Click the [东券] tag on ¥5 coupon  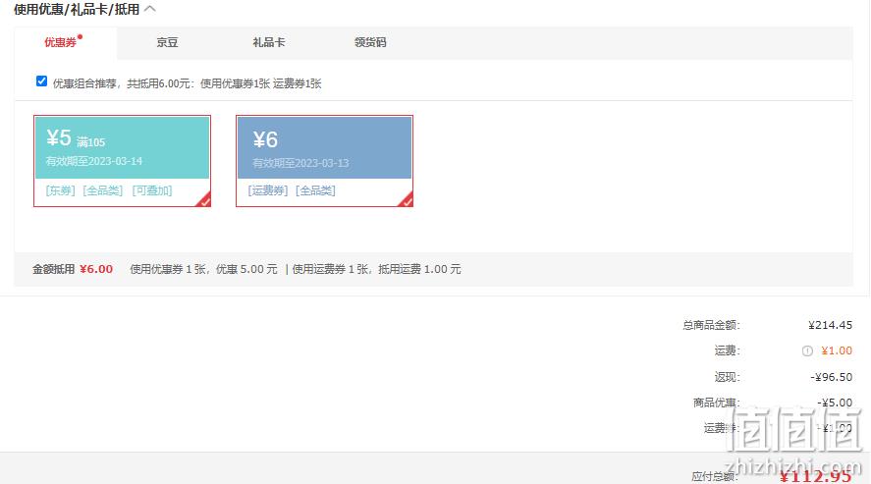[61, 190]
